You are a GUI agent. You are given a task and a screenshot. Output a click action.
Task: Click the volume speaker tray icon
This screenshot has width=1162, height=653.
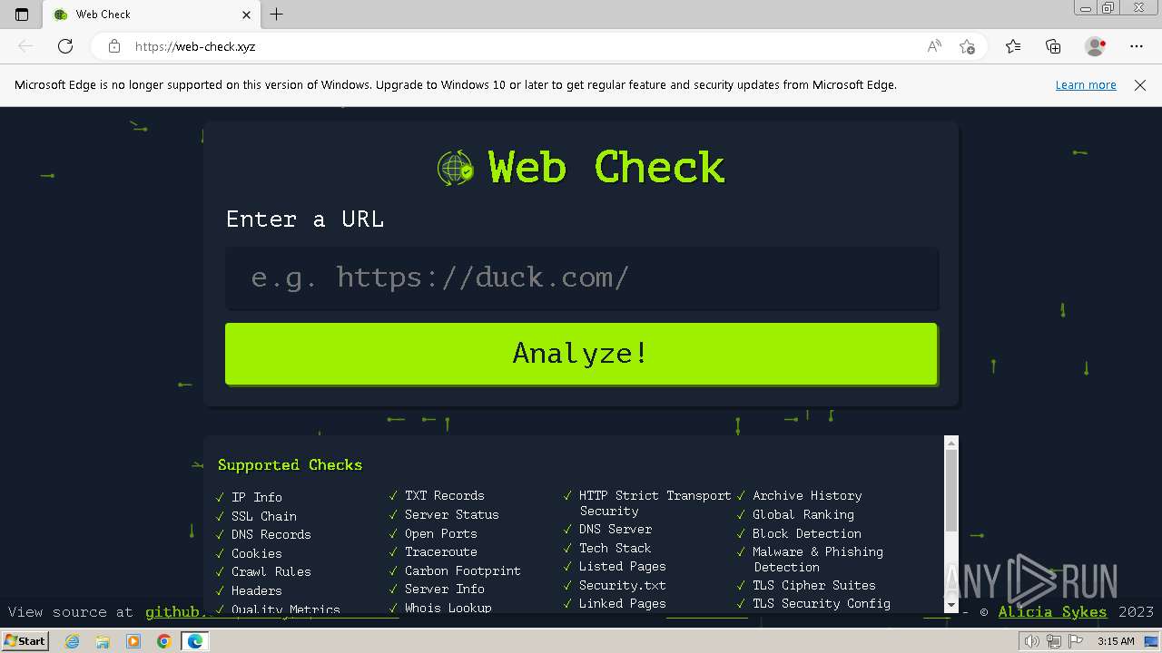1031,641
